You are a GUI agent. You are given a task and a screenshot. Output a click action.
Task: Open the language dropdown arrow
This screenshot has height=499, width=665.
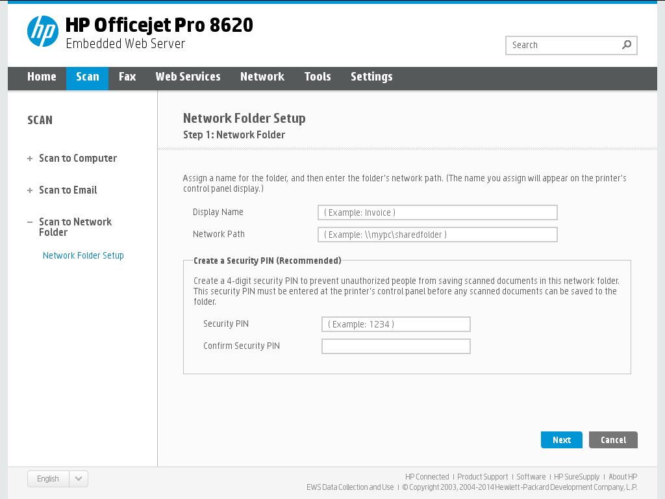point(79,479)
